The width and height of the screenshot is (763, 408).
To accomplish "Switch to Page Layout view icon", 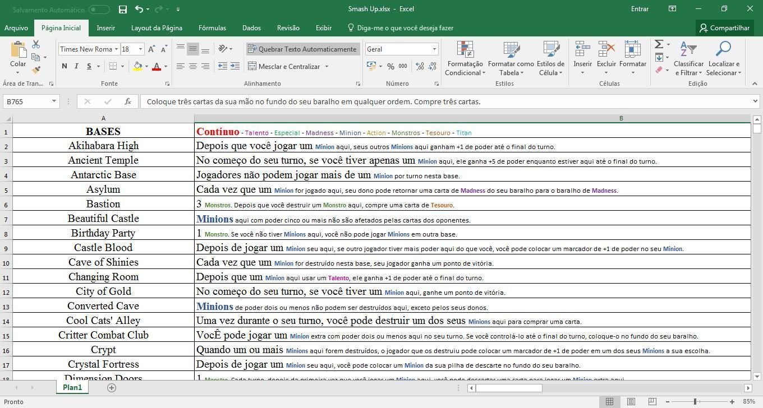I will click(631, 401).
